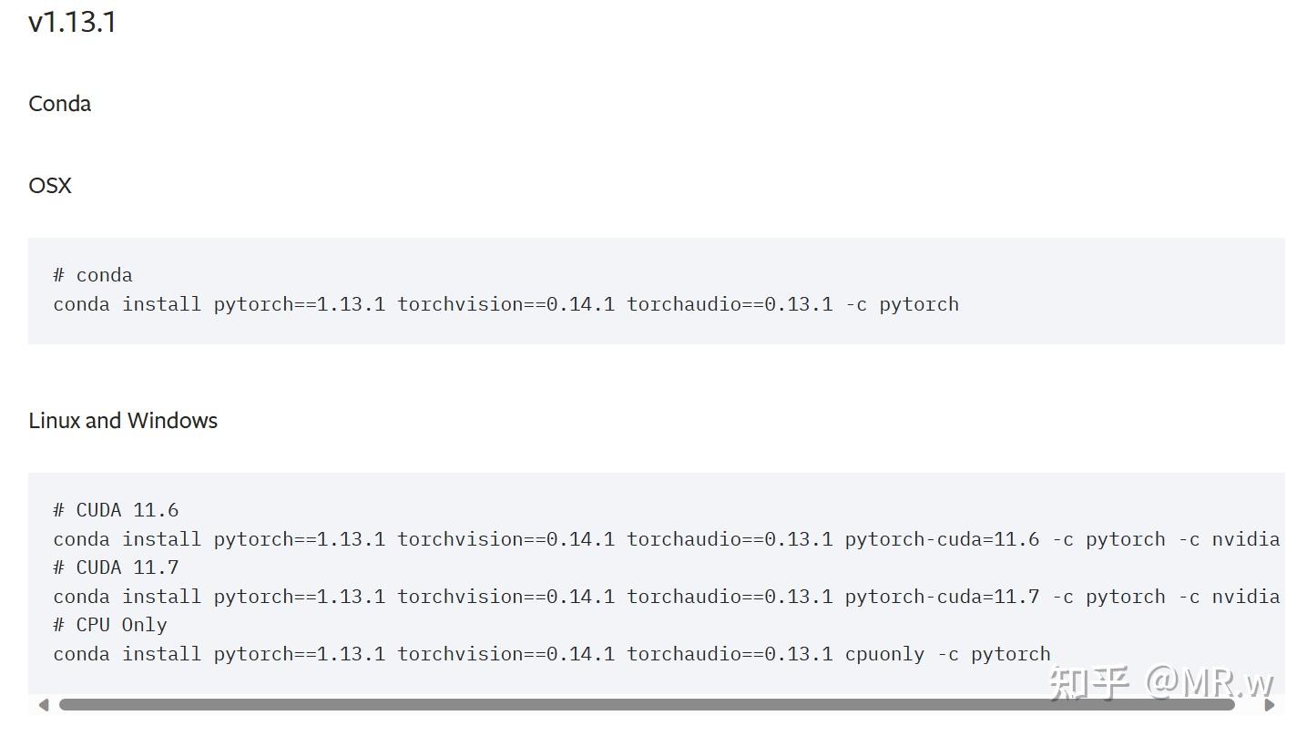Click the Linux and Windows heading

pos(123,421)
